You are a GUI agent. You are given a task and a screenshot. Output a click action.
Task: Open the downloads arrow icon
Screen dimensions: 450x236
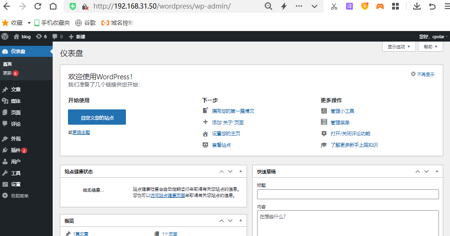click(x=416, y=6)
